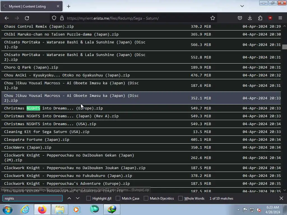Click the page vertical scrollbar thumb
287x215 pixels.
tap(284, 47)
